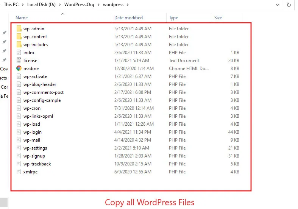Go to This PC breadcrumb
This screenshot has height=209, width=298.
tap(11, 5)
